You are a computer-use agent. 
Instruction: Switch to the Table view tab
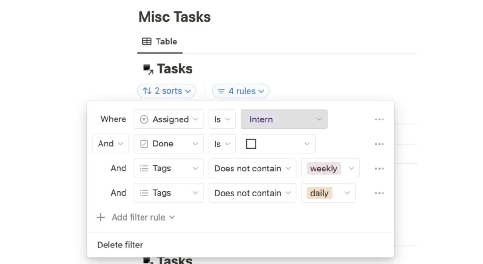pos(159,42)
